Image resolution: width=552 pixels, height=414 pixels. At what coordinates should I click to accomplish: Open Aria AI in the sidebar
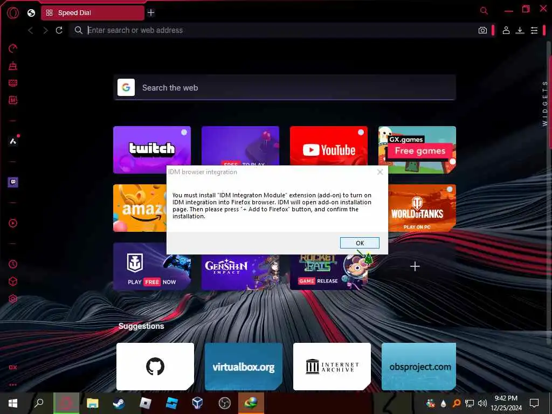click(x=13, y=141)
